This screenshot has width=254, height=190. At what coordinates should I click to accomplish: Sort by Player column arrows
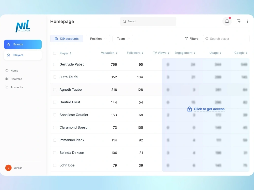(x=70, y=53)
